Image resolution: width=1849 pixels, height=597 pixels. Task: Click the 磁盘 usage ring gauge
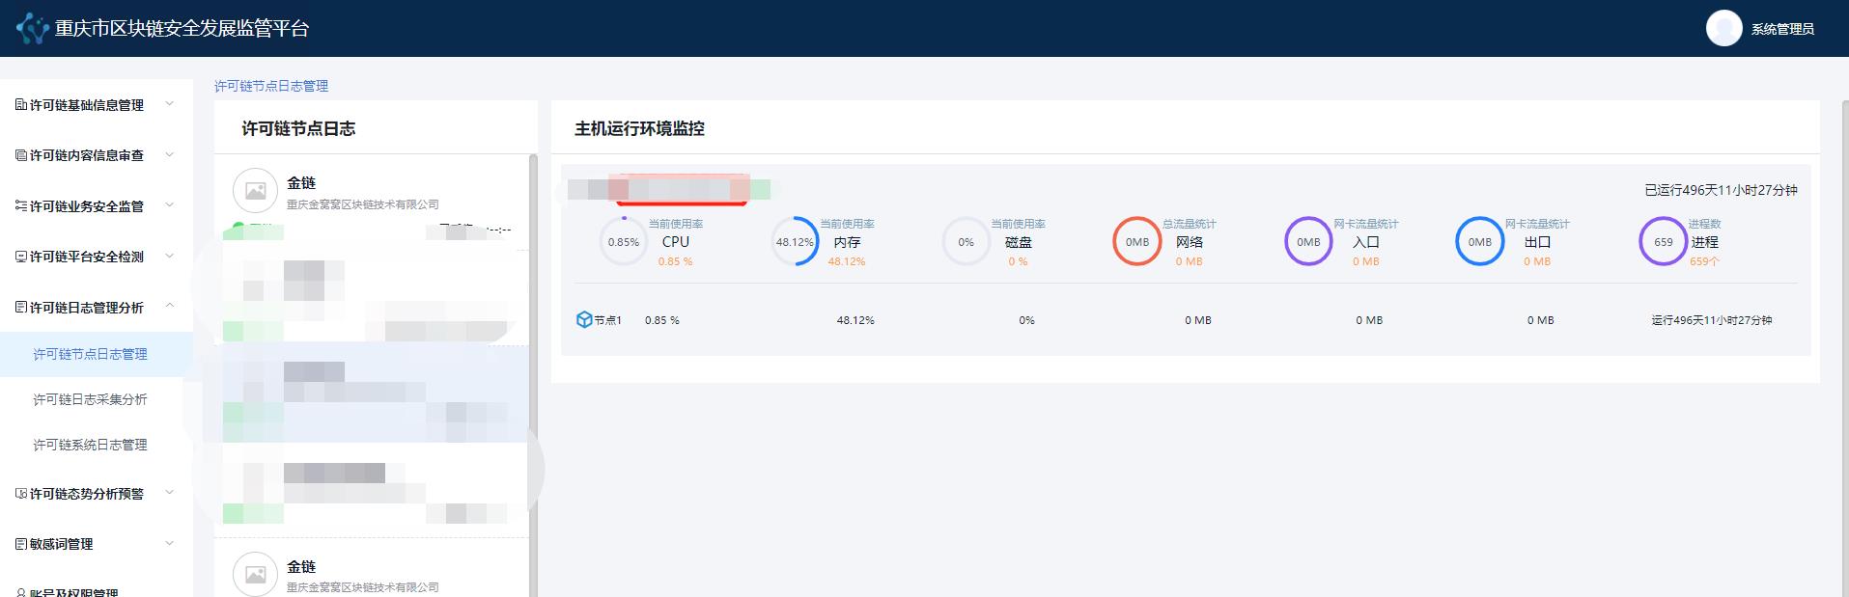966,242
